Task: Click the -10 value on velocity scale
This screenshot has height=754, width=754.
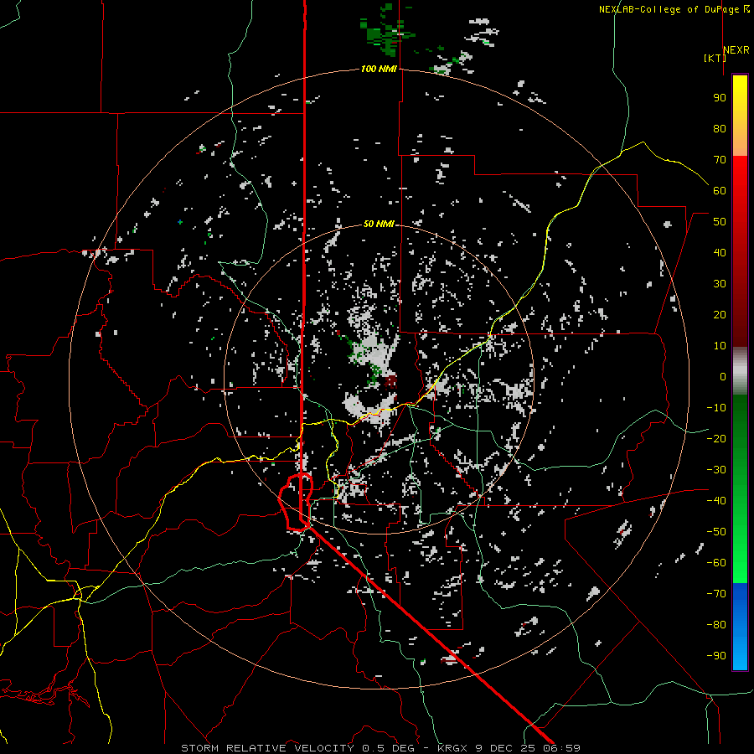Action: click(716, 408)
